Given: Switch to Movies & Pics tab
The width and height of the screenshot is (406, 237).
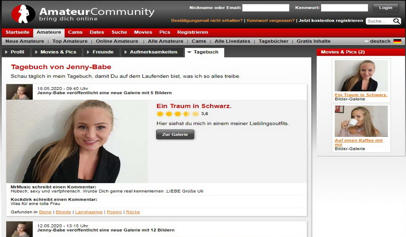Looking at the screenshot, I should [56, 52].
